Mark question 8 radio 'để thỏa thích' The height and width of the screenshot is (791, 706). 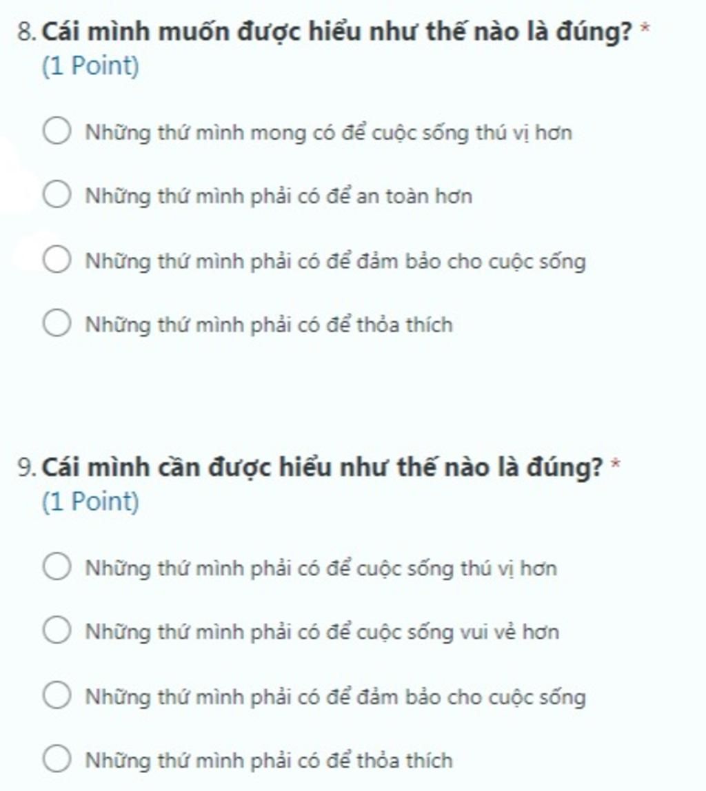[57, 323]
